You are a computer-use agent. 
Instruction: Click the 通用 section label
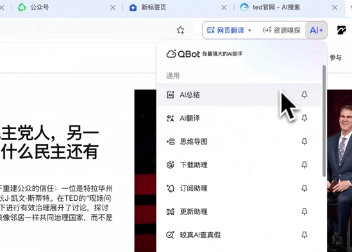(172, 75)
